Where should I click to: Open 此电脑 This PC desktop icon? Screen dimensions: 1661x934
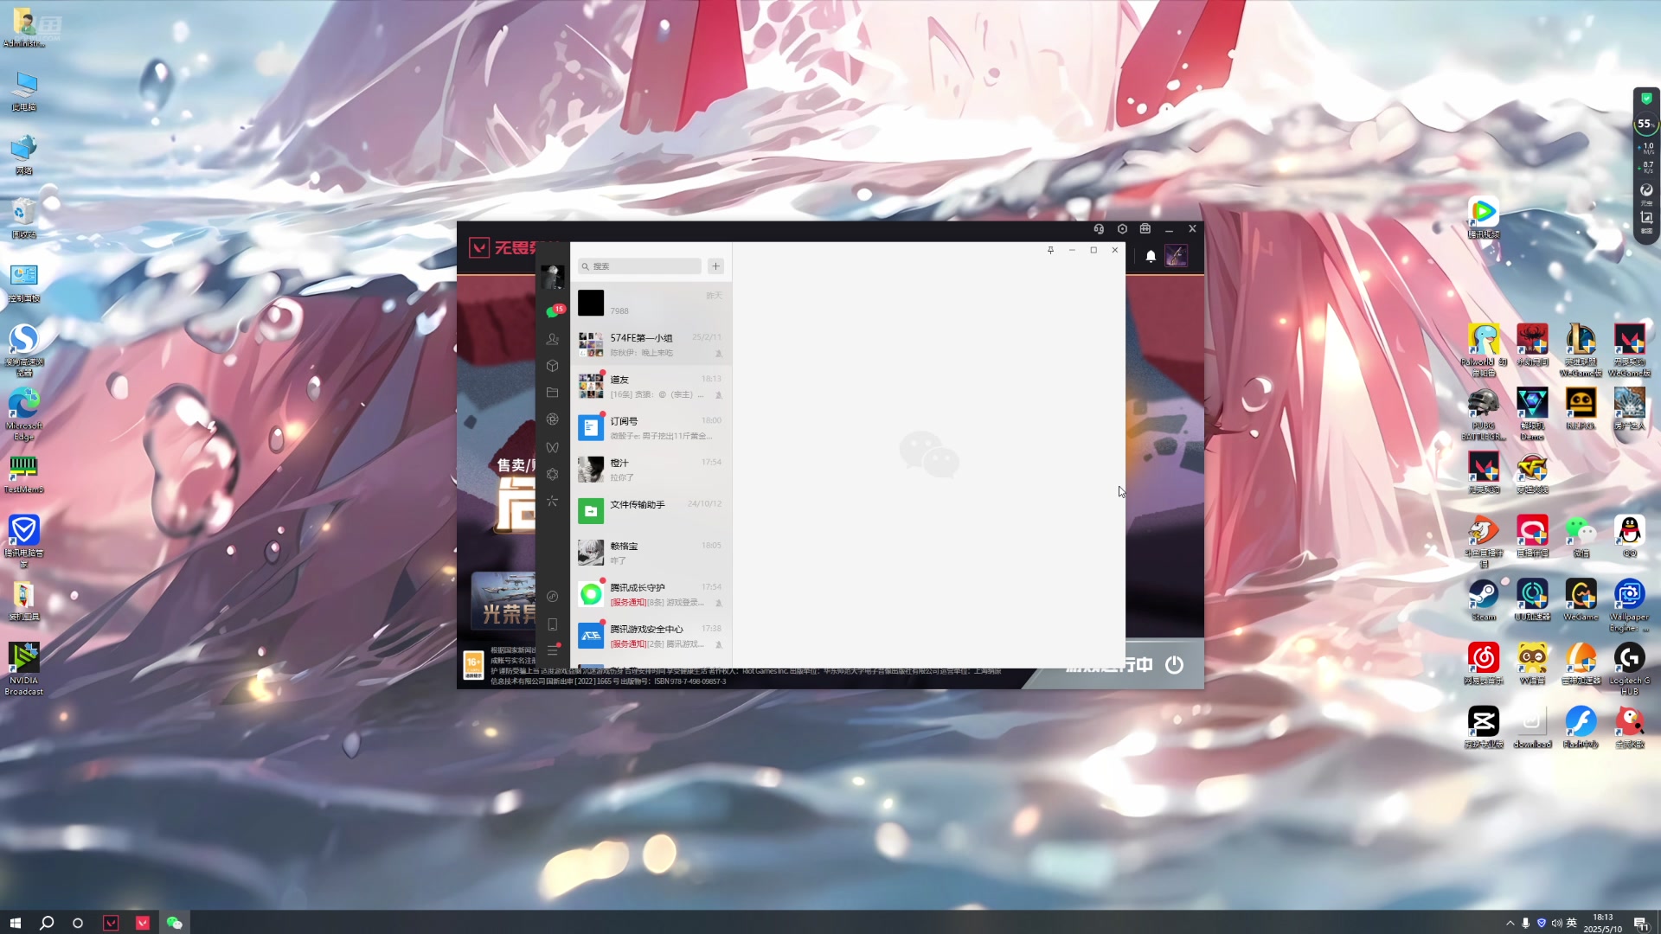tap(24, 90)
